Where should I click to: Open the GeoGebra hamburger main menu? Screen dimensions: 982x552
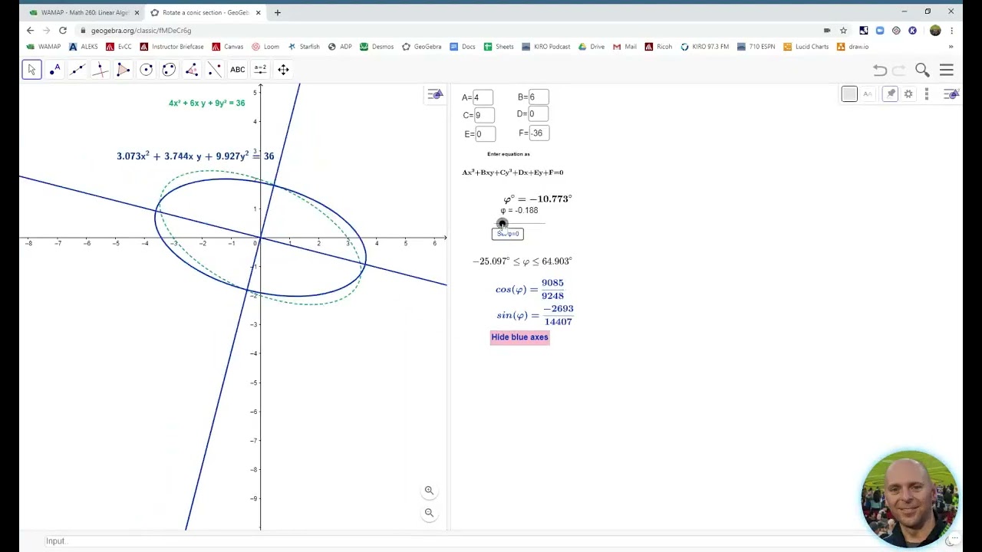coord(947,71)
